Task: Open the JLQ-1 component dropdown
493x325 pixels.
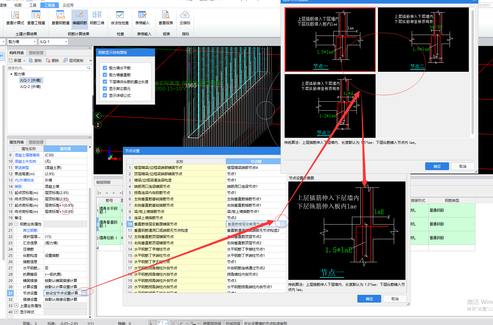Action: 66,42
